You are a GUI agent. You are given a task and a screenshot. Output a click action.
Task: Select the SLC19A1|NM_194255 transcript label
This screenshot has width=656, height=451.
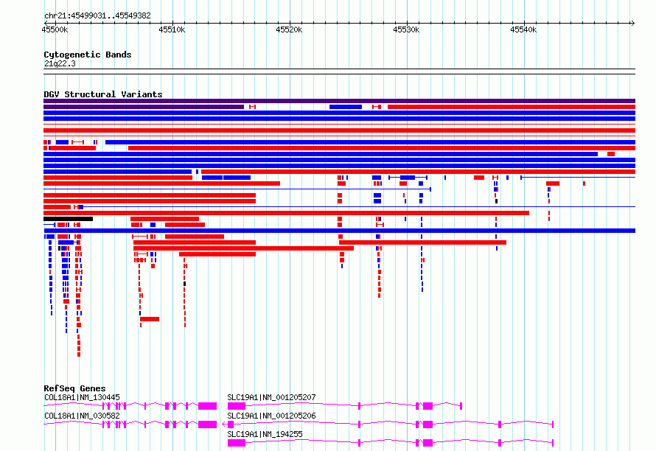(265, 434)
